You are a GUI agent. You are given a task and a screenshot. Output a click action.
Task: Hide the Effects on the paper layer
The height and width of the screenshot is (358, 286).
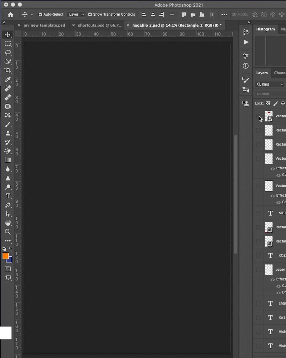(272, 279)
